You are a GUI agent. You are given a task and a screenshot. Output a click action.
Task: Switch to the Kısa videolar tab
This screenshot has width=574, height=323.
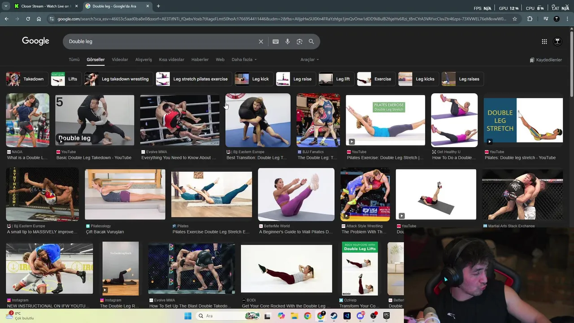pyautogui.click(x=171, y=60)
